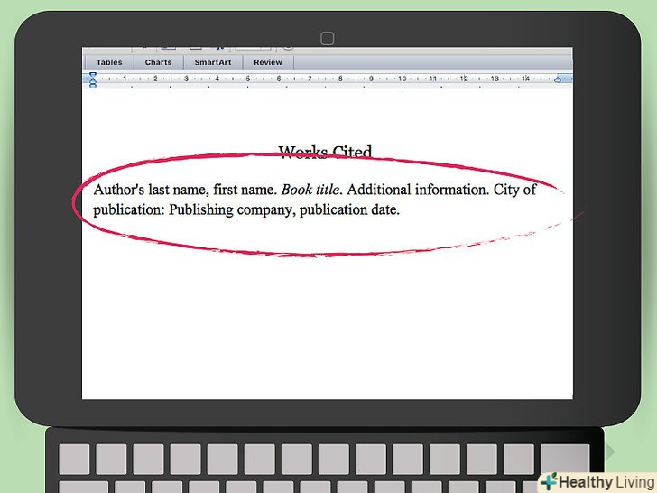This screenshot has width=657, height=493.
Task: Click the right indent marker on the ruler
Action: [558, 79]
